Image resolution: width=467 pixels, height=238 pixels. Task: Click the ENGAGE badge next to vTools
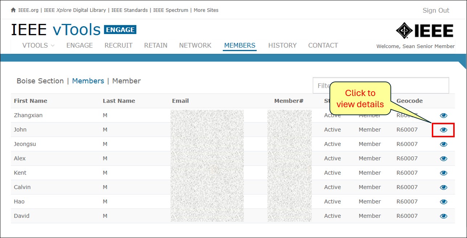click(x=120, y=30)
